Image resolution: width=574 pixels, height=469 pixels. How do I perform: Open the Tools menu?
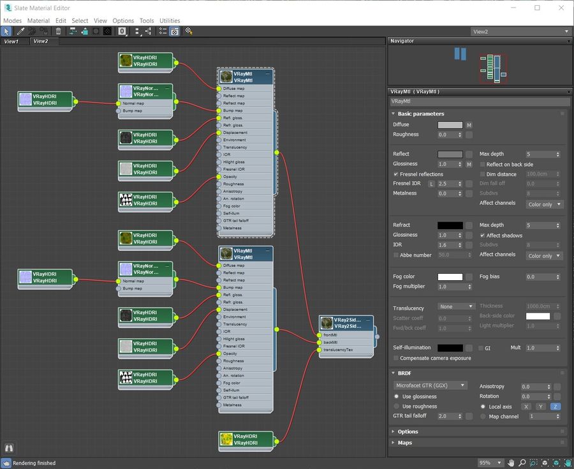click(x=147, y=21)
